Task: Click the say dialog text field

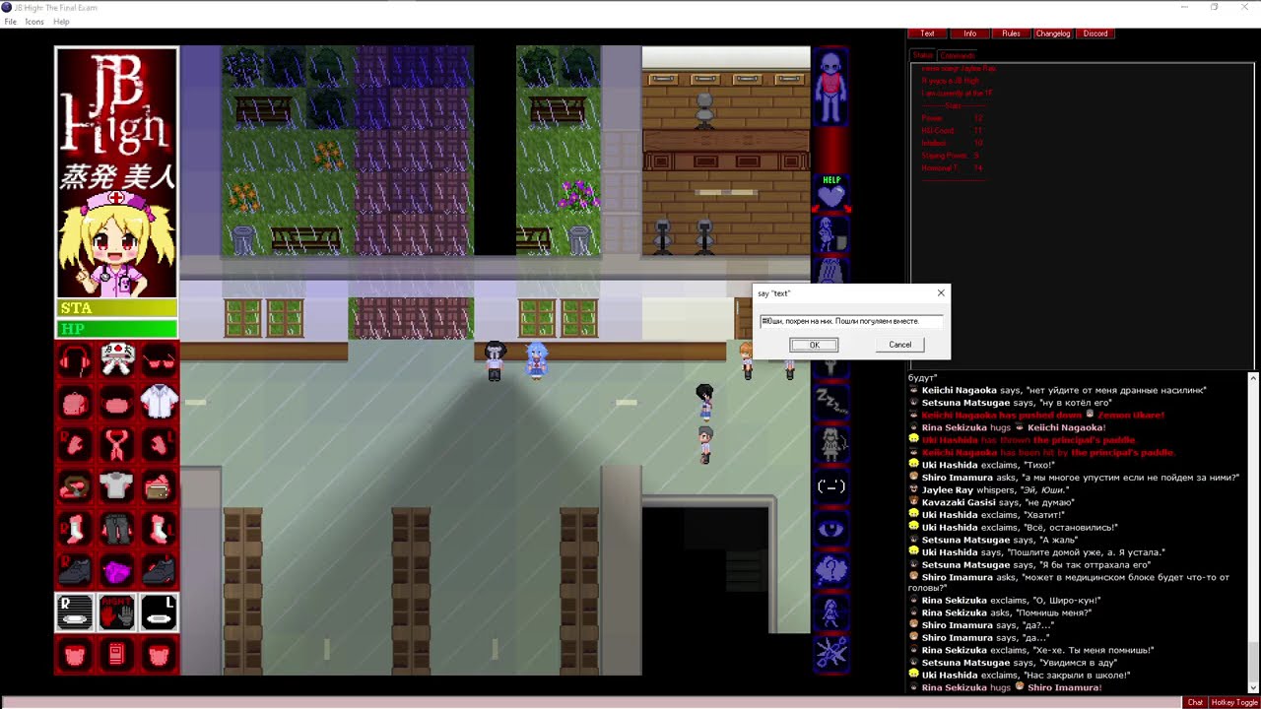Action: [850, 321]
